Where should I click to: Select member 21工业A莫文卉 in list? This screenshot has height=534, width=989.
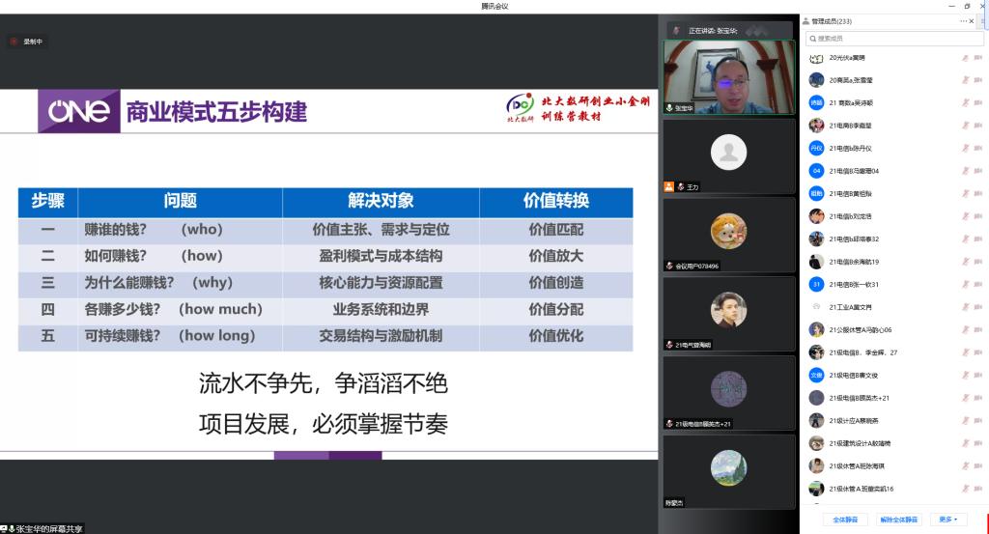(851, 307)
